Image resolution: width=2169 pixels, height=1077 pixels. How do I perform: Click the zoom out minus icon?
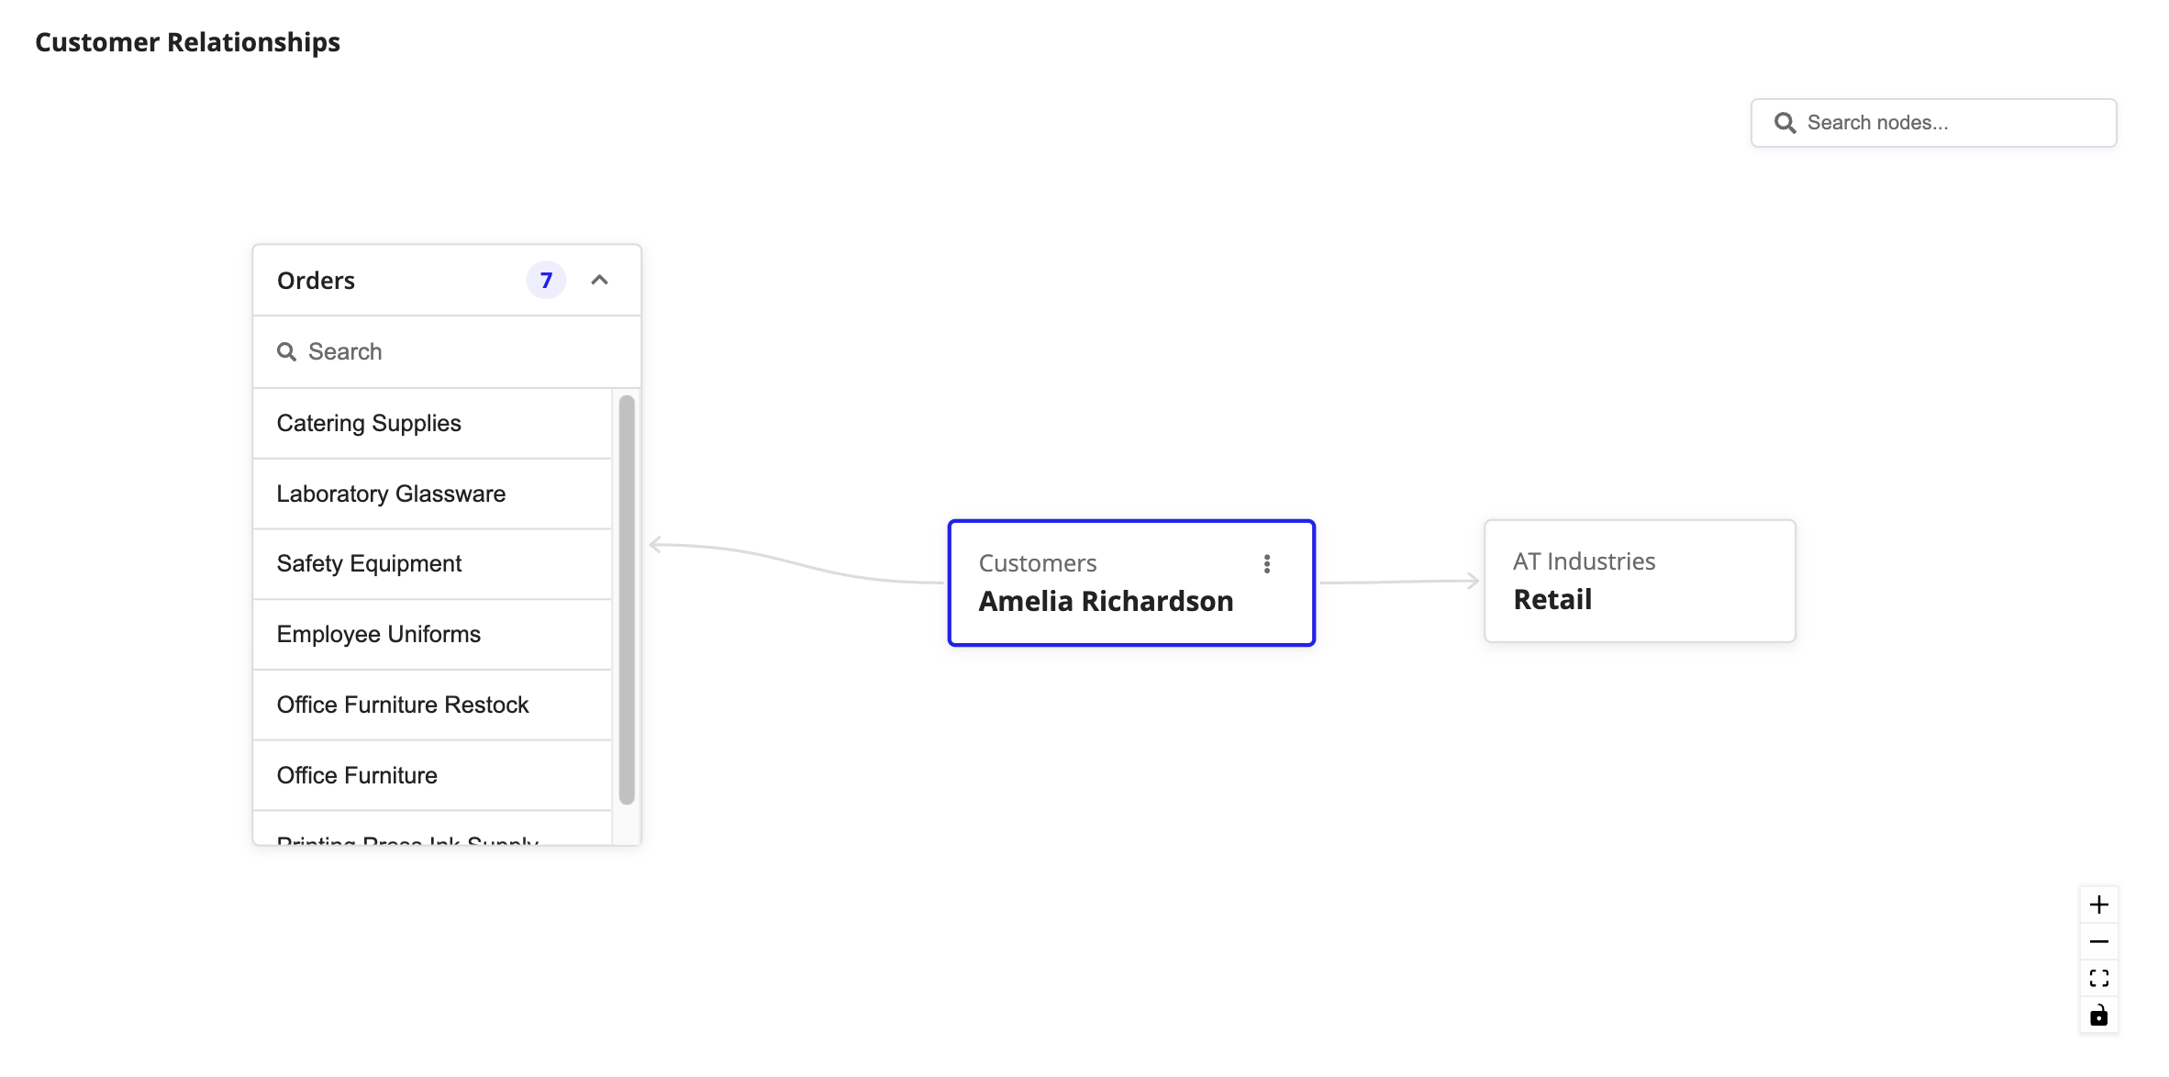(x=2098, y=941)
